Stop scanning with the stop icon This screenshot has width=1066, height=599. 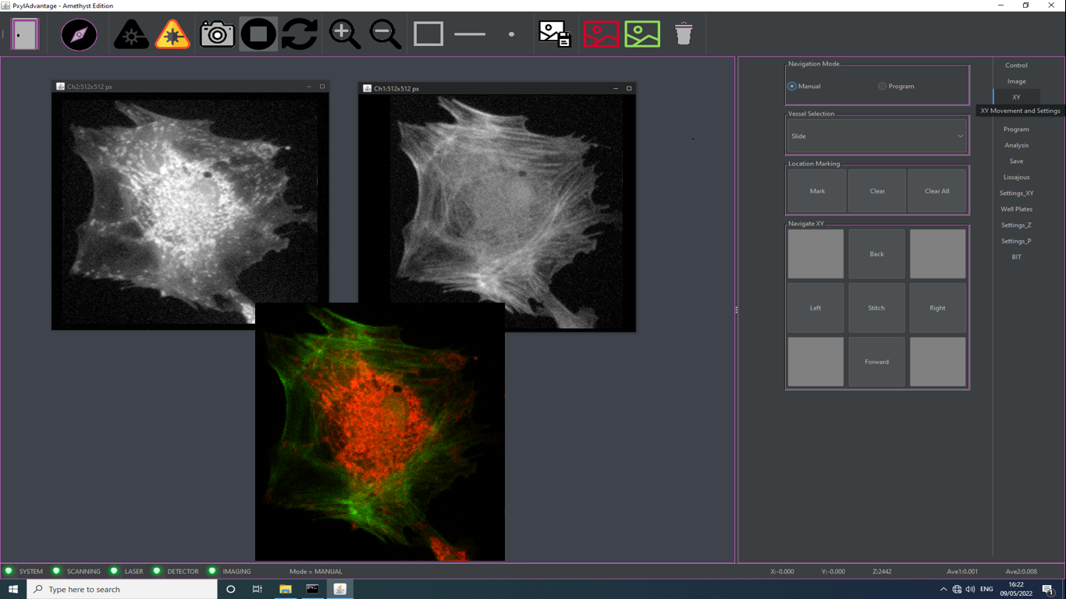tap(258, 34)
